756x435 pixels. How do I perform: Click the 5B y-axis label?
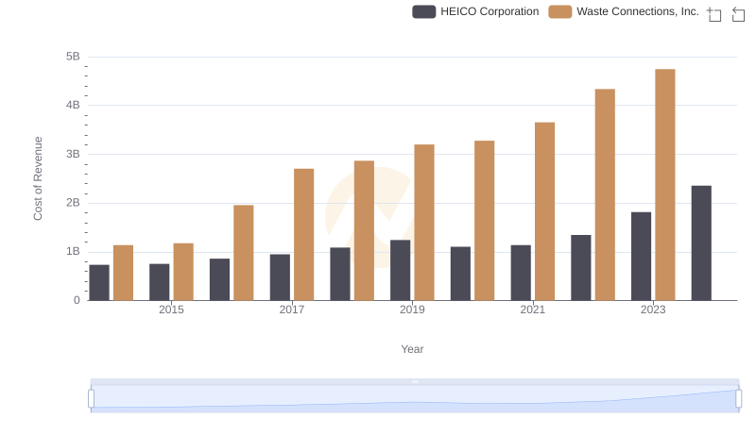click(x=73, y=57)
